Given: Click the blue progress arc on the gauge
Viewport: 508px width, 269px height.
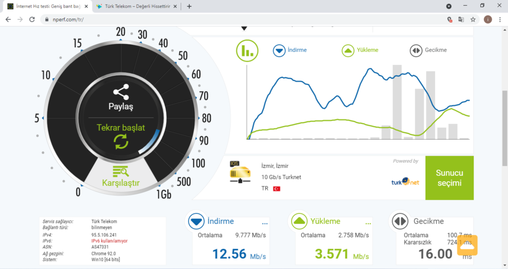Looking at the screenshot, I should tap(150, 142).
